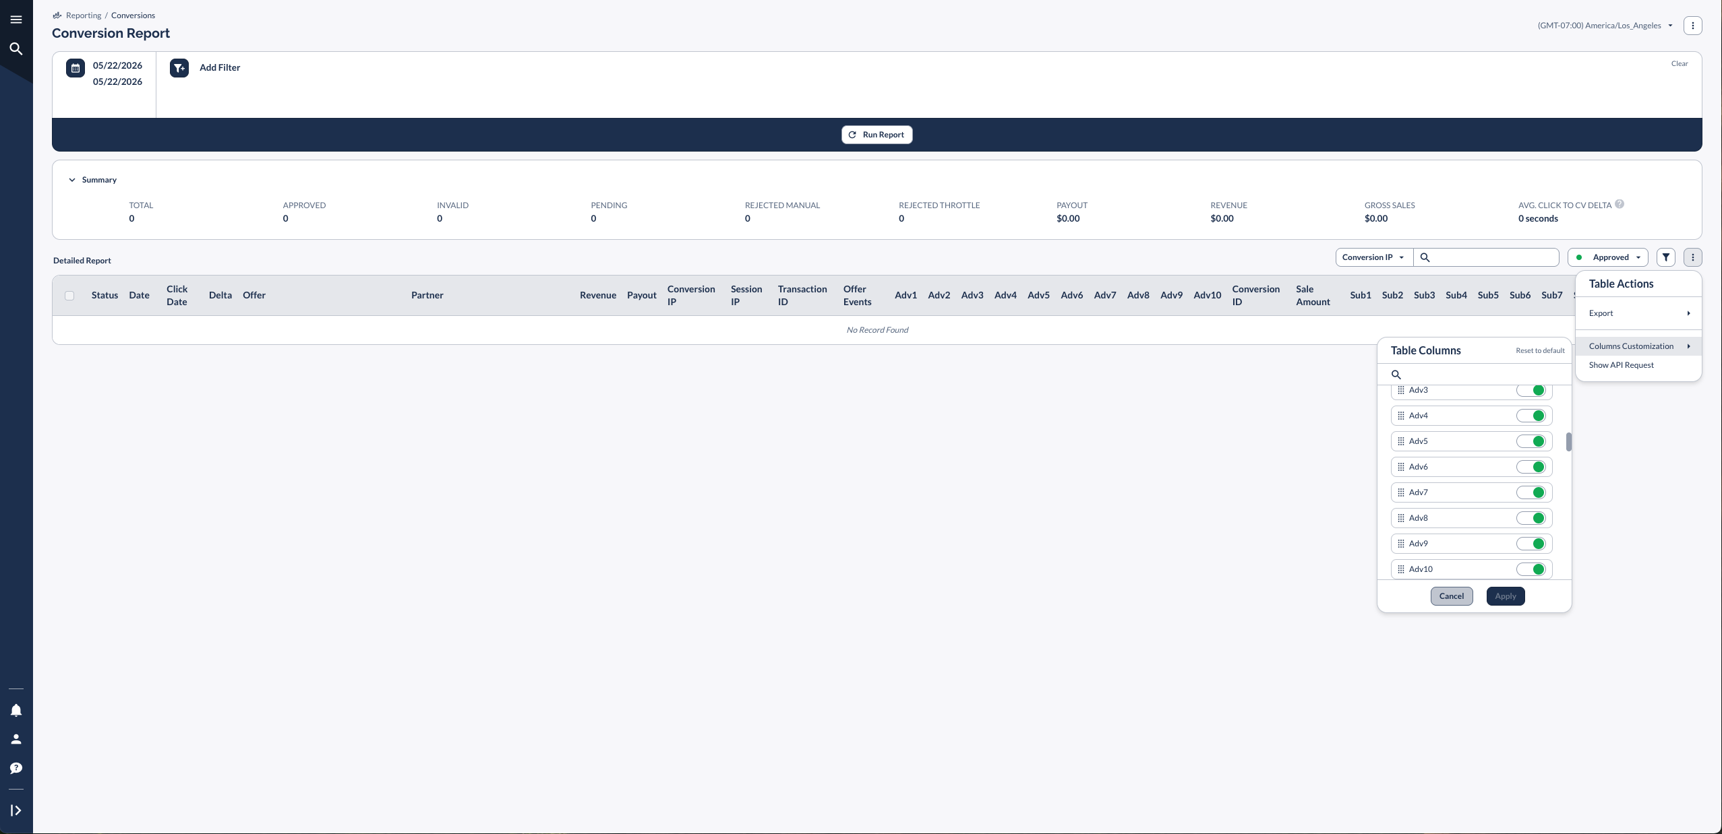
Task: Click the Transaction ID column header
Action: tap(802, 295)
